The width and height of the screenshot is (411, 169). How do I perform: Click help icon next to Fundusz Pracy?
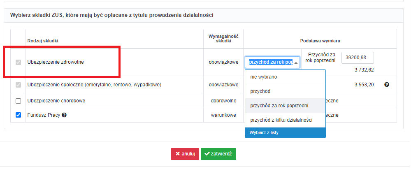[64, 115]
